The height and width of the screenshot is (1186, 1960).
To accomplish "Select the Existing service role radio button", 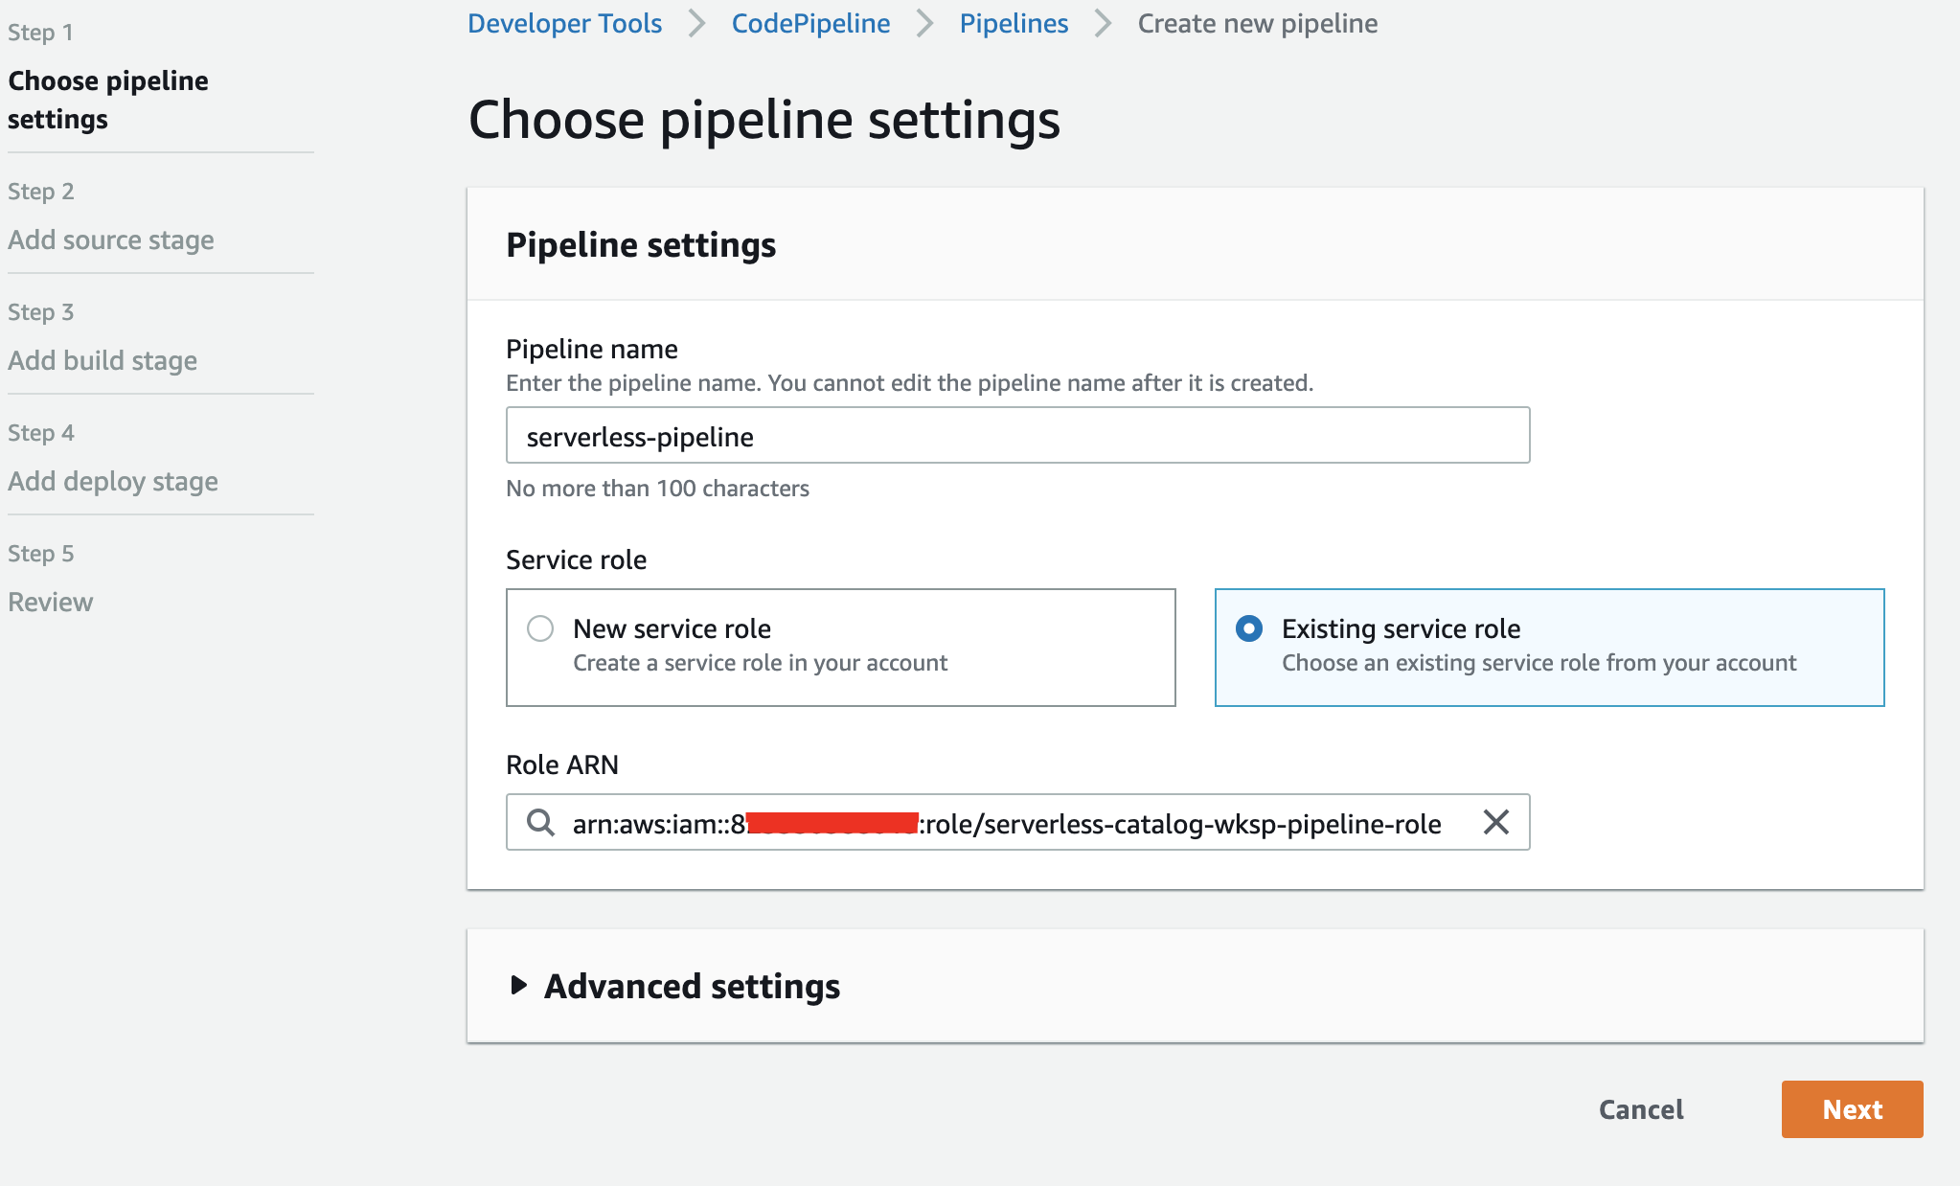I will pos(1249,628).
